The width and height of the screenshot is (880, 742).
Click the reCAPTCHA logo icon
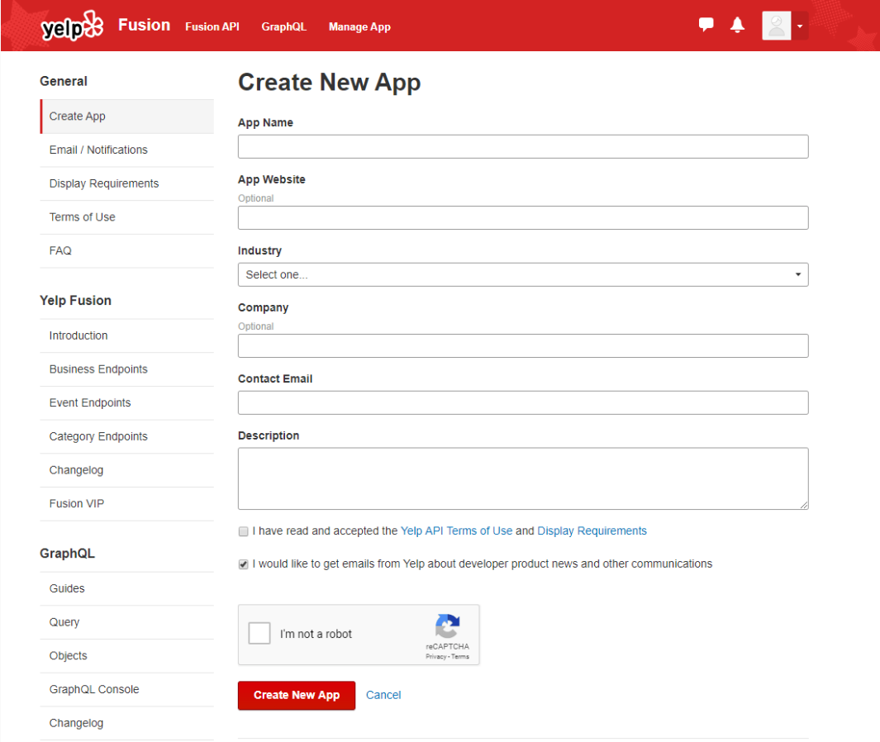click(447, 625)
